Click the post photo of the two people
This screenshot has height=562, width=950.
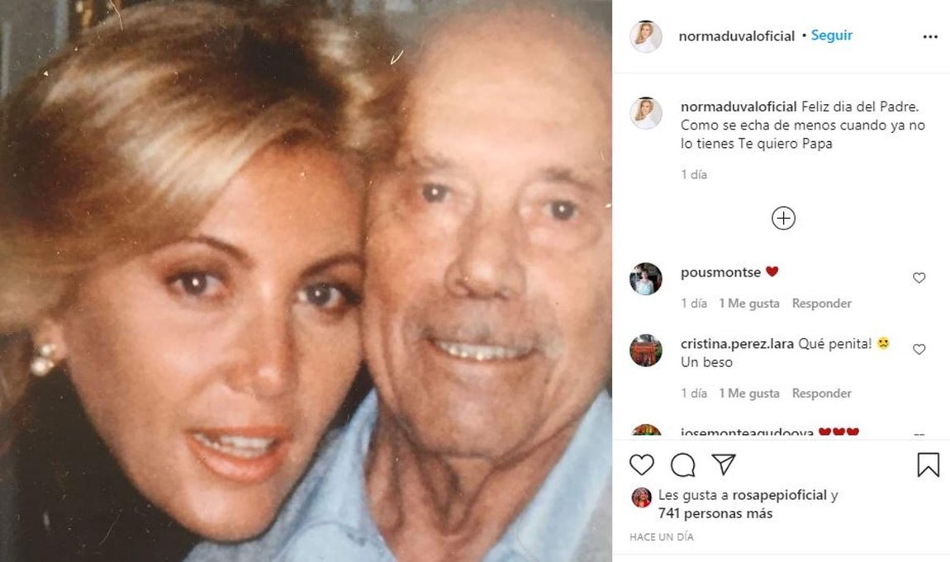pyautogui.click(x=306, y=281)
